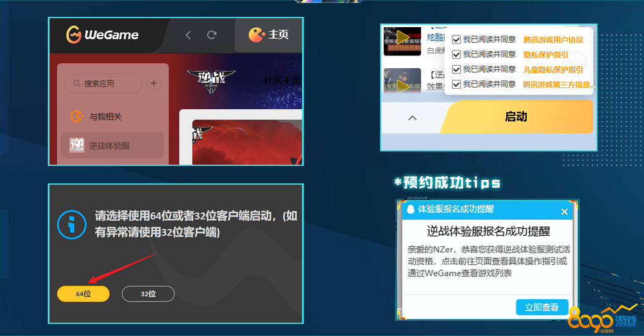Click the WeGame logo icon
The width and height of the screenshot is (644, 336).
tap(74, 35)
